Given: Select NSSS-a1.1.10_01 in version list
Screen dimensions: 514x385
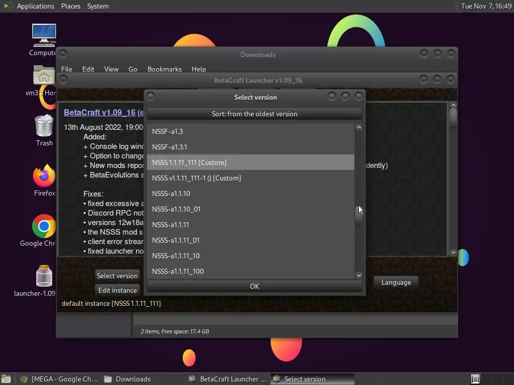Looking at the screenshot, I should pyautogui.click(x=250, y=209).
